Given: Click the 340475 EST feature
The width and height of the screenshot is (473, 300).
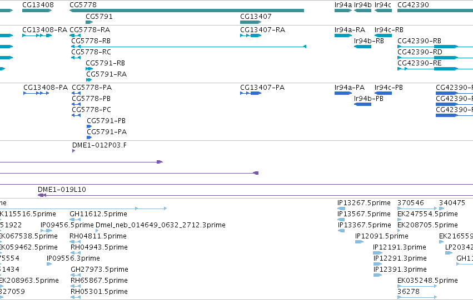Looking at the screenshot, I should [442, 209].
